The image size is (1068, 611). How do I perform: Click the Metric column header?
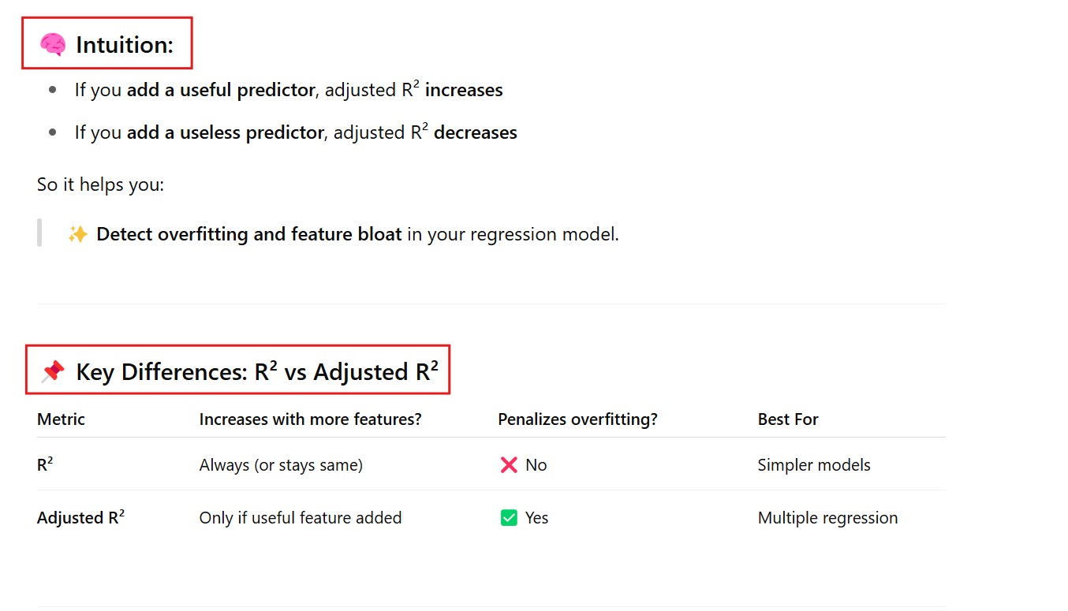tap(61, 419)
